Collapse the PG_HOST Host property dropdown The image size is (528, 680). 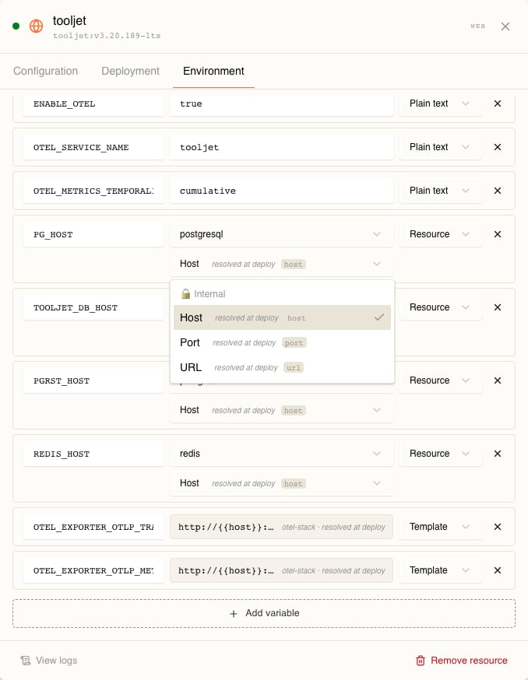(x=281, y=264)
